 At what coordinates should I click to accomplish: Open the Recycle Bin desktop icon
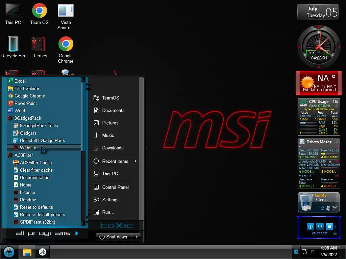13,47
